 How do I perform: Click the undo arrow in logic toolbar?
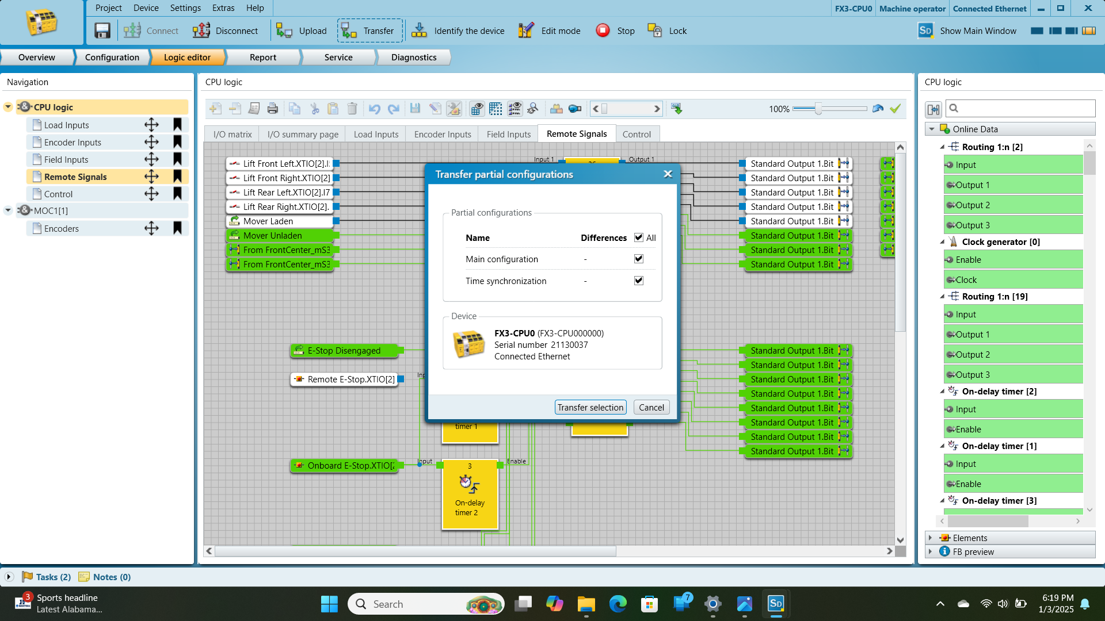coord(375,109)
